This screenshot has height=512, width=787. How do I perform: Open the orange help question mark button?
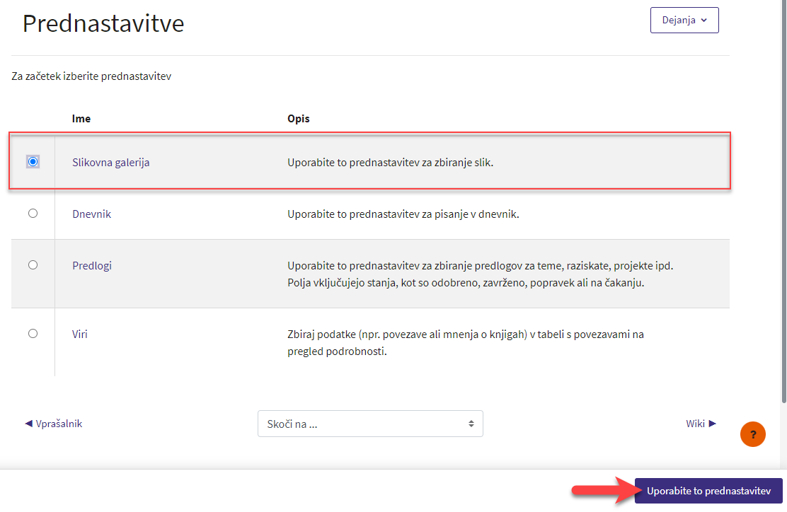753,434
